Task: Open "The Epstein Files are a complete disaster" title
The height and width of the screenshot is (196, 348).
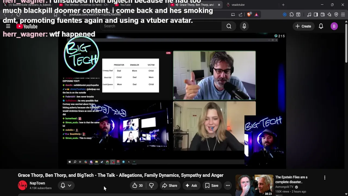Action: [291, 179]
